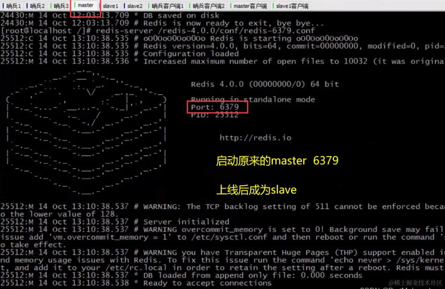The height and width of the screenshot is (289, 445).
Task: Click the /etc/rc.local instruction line
Action: click(x=222, y=268)
